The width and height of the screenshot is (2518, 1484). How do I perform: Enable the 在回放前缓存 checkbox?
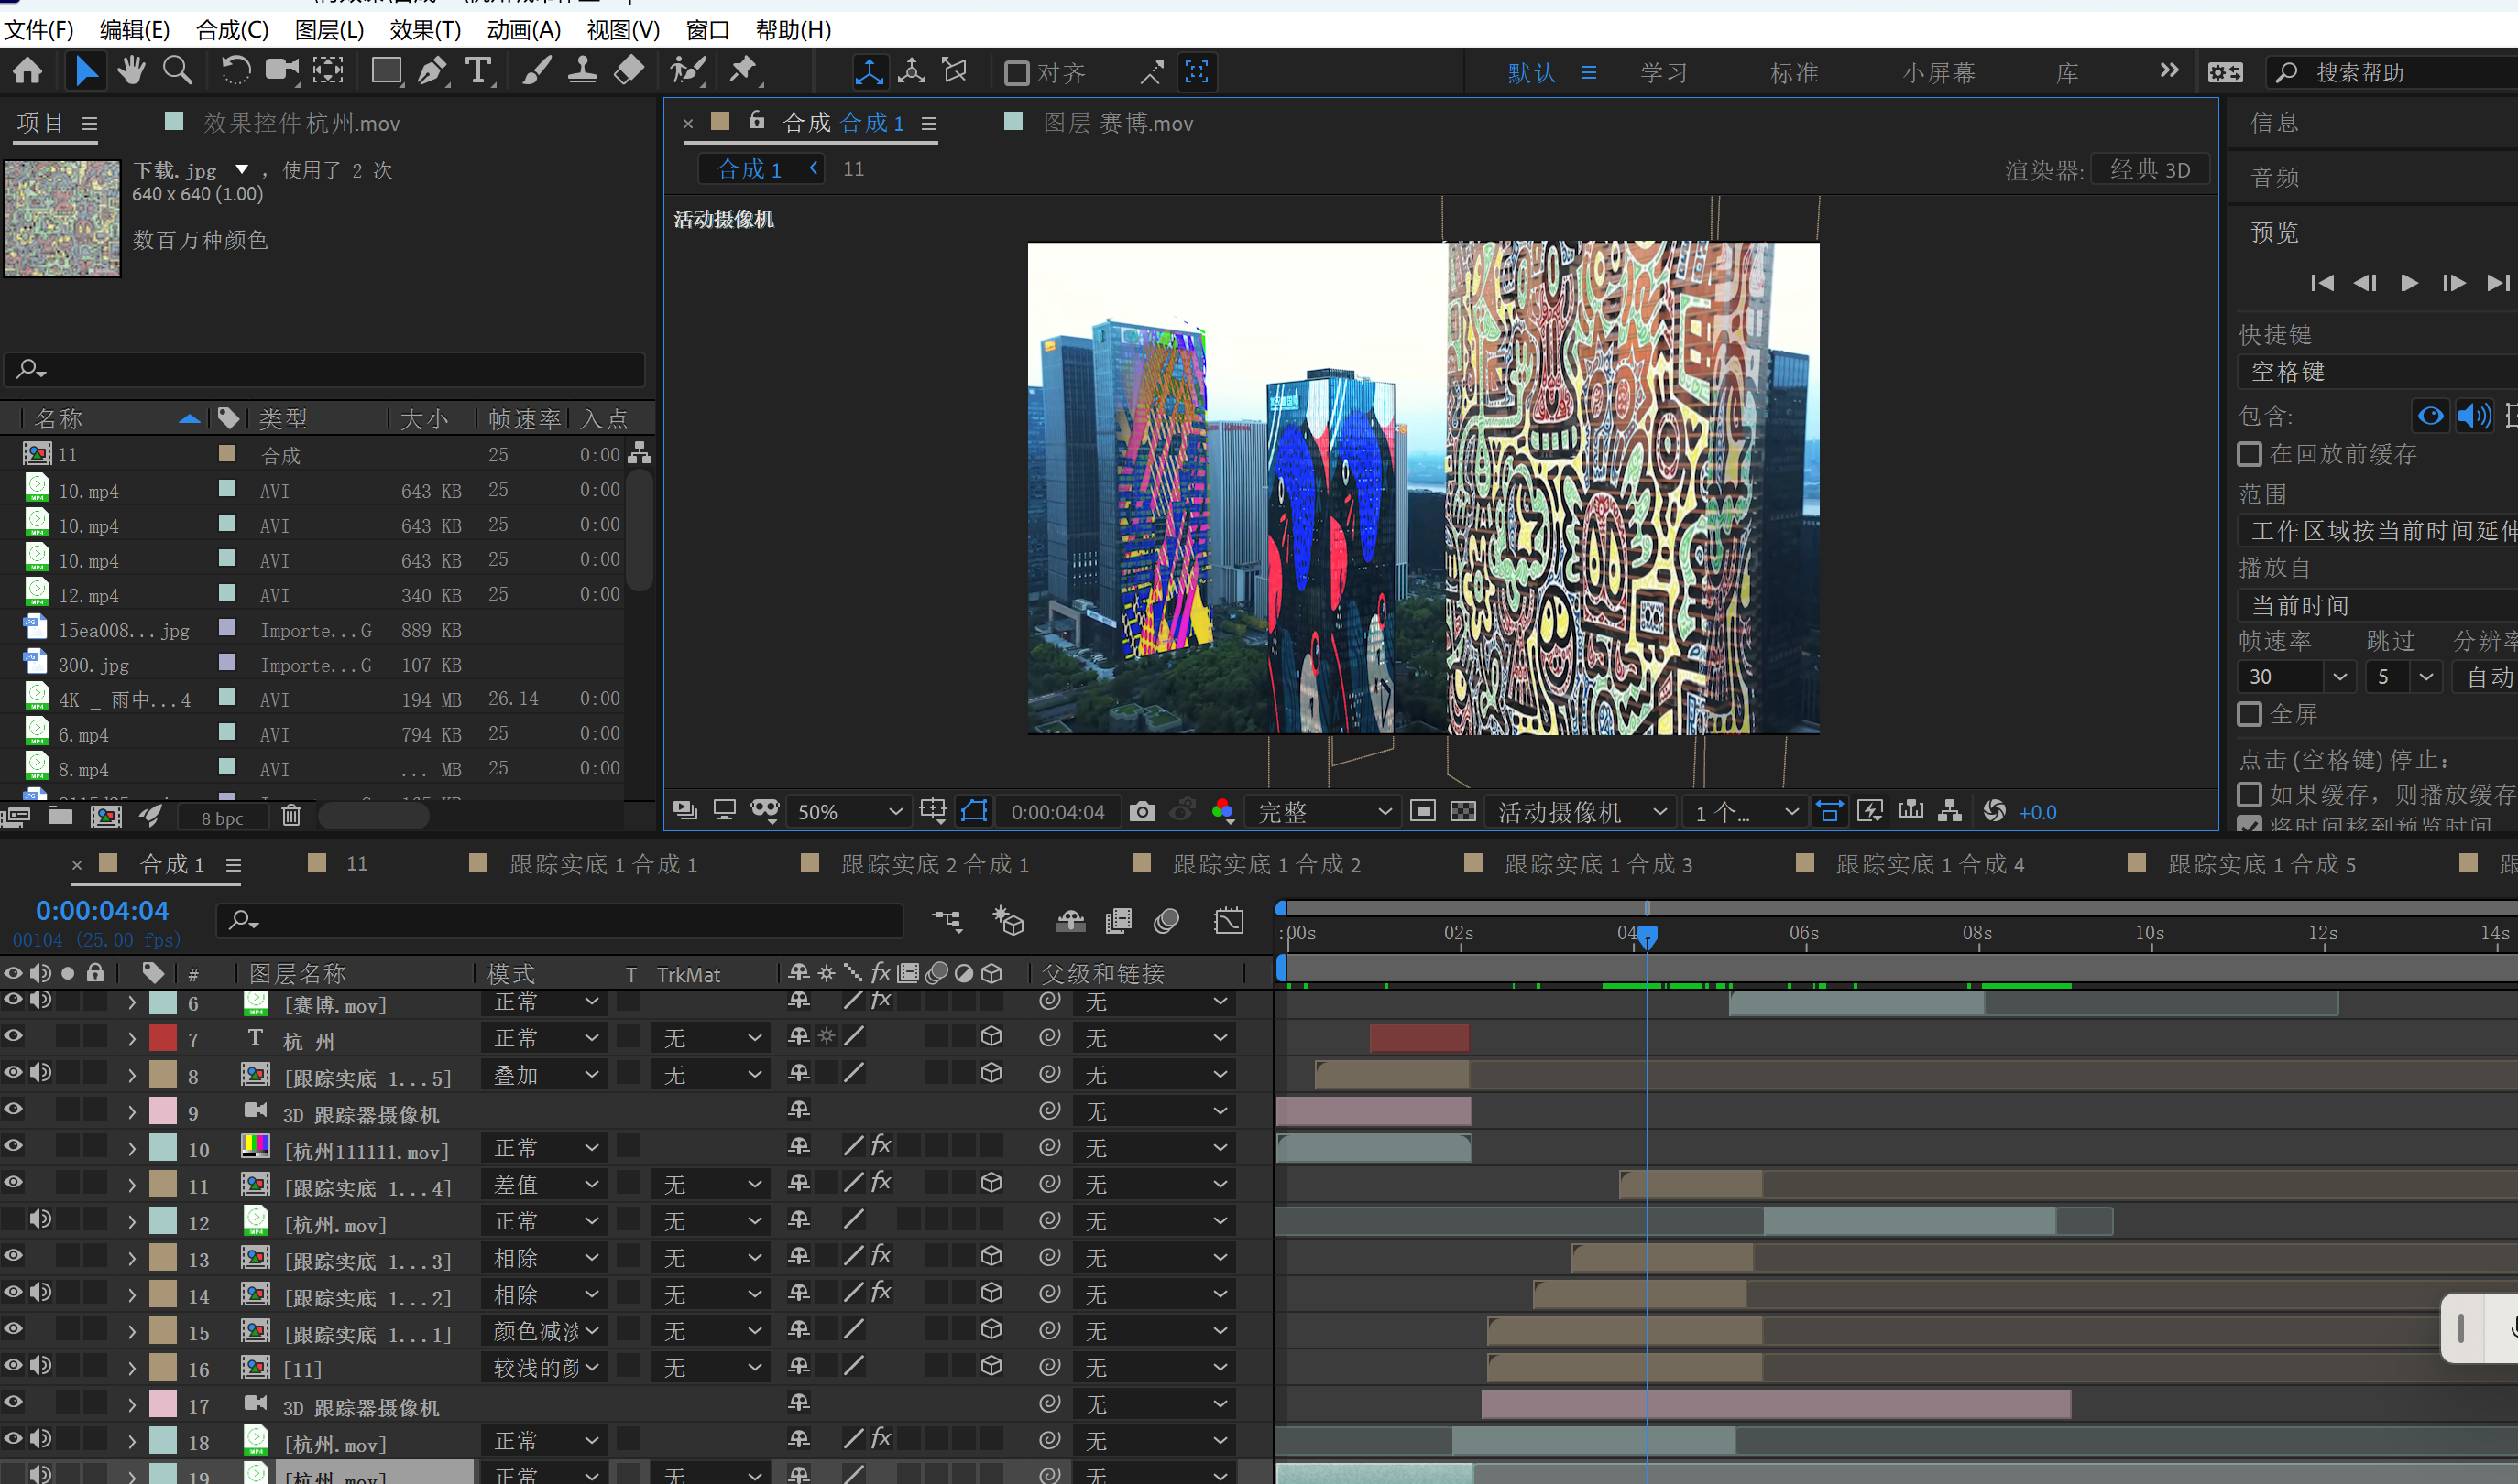[x=2250, y=454]
